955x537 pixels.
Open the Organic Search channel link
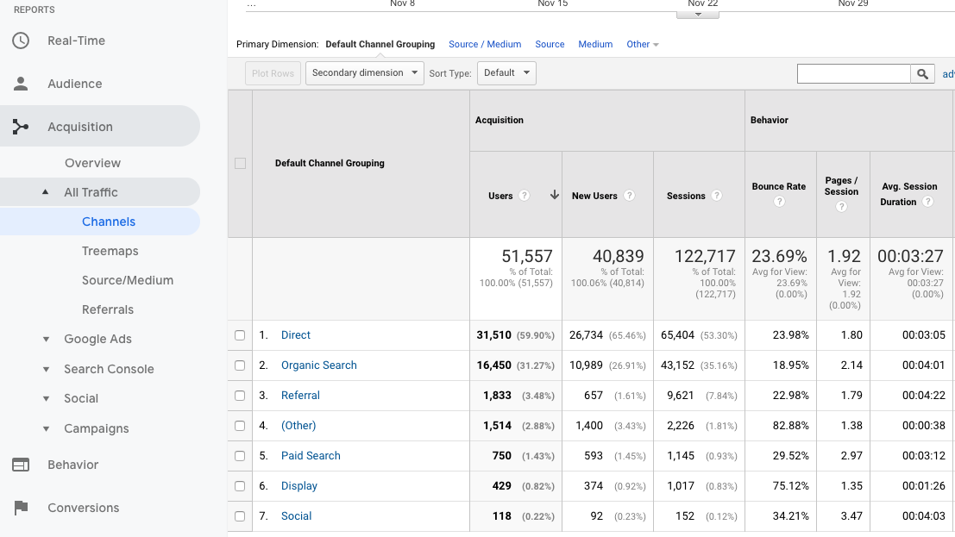coord(318,365)
